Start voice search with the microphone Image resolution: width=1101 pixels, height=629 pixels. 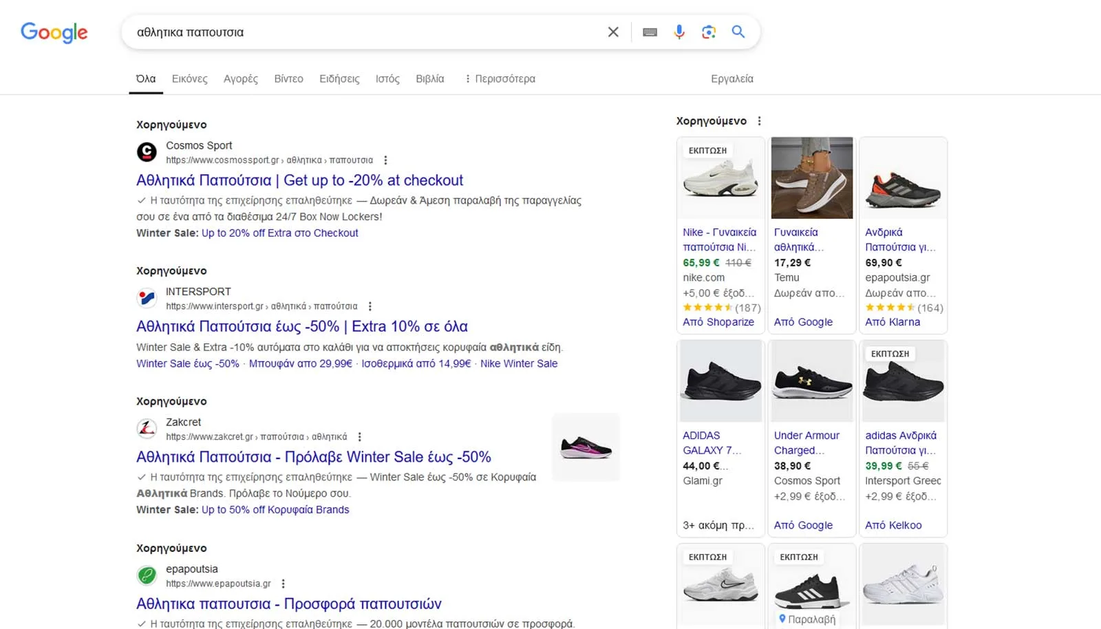click(x=679, y=32)
